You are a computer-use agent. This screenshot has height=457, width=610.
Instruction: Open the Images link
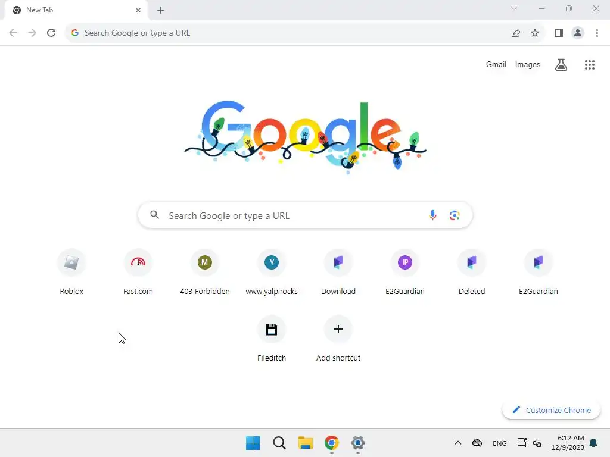coord(528,64)
